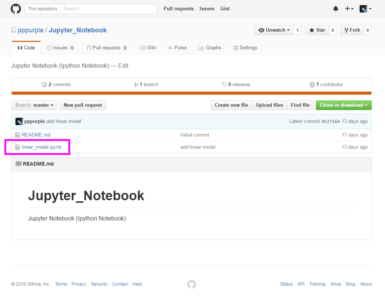
Task: Open the Wiki tab
Action: [148, 47]
